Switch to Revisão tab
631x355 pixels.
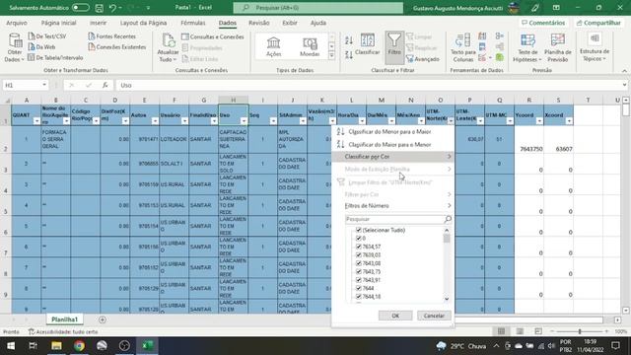click(x=259, y=23)
